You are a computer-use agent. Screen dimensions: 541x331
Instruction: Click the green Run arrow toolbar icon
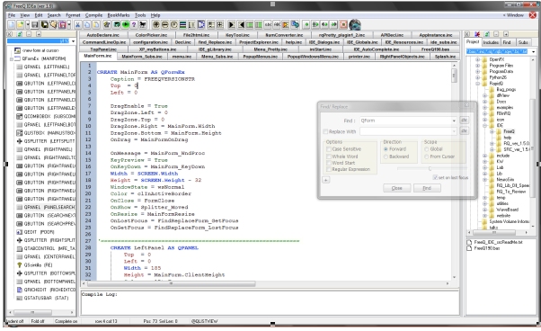[126, 24]
